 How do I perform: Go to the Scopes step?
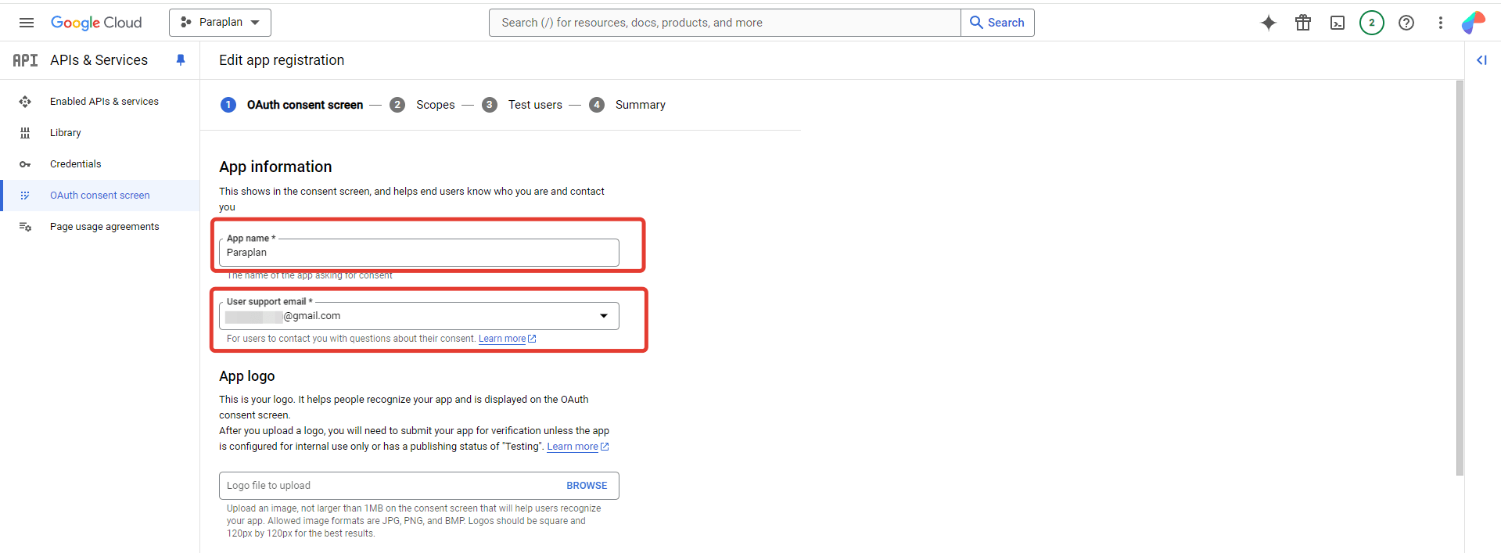[x=434, y=105]
